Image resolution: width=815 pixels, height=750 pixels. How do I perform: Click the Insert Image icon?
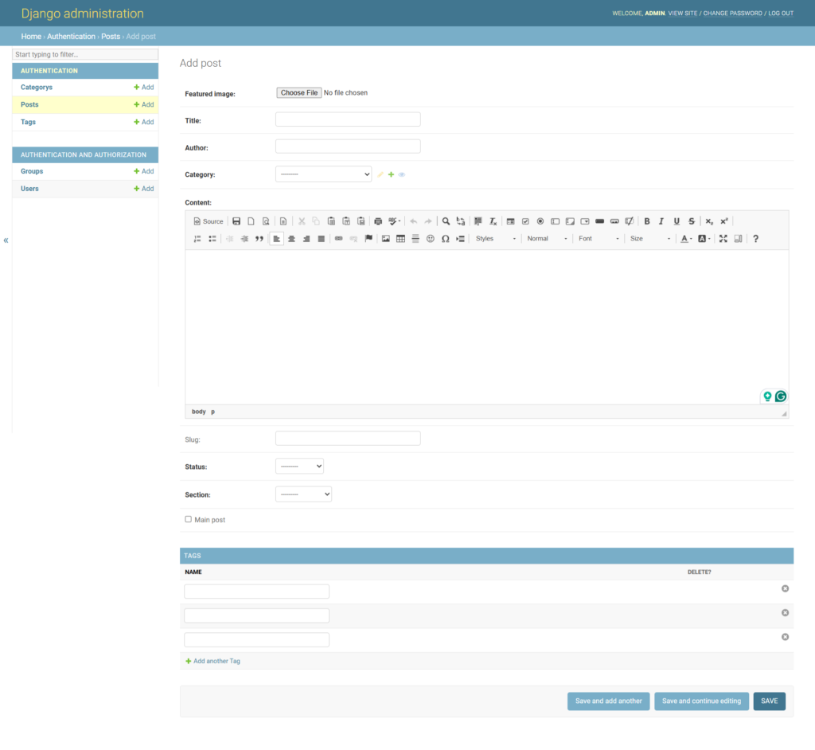pyautogui.click(x=386, y=239)
